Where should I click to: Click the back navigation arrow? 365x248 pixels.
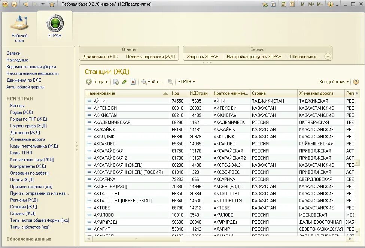(x=25, y=4)
